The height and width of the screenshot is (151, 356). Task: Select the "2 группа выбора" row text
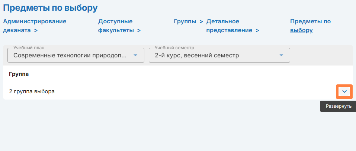click(32, 91)
